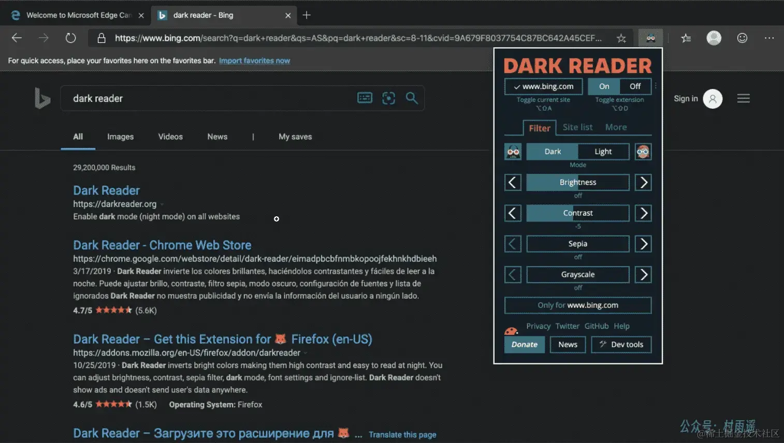Open the Help link in popup
784x443 pixels.
[x=621, y=326]
